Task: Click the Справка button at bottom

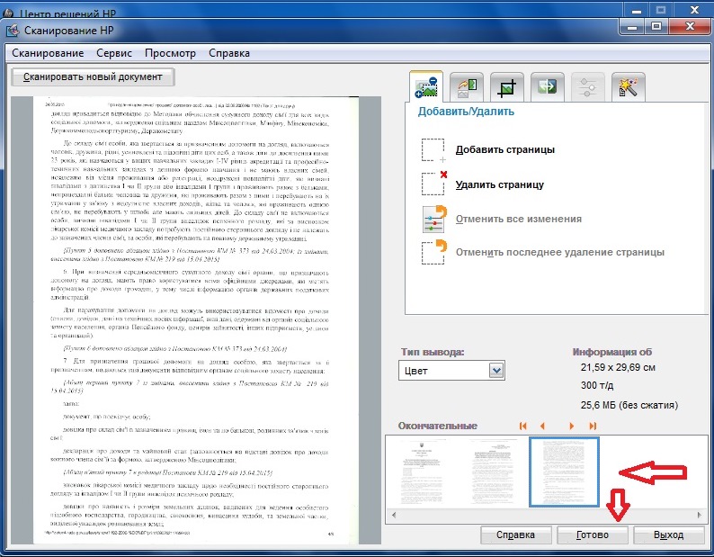Action: point(515,535)
